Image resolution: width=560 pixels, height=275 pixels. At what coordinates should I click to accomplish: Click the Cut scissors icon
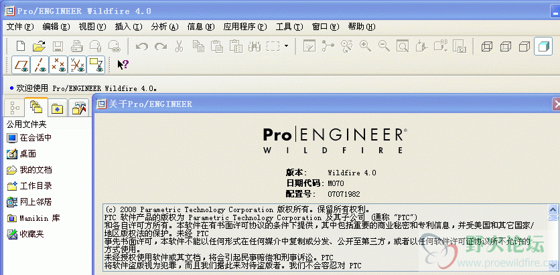click(179, 46)
